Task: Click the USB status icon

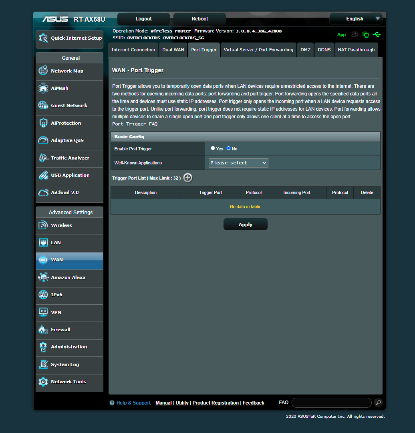Action: 377,34
